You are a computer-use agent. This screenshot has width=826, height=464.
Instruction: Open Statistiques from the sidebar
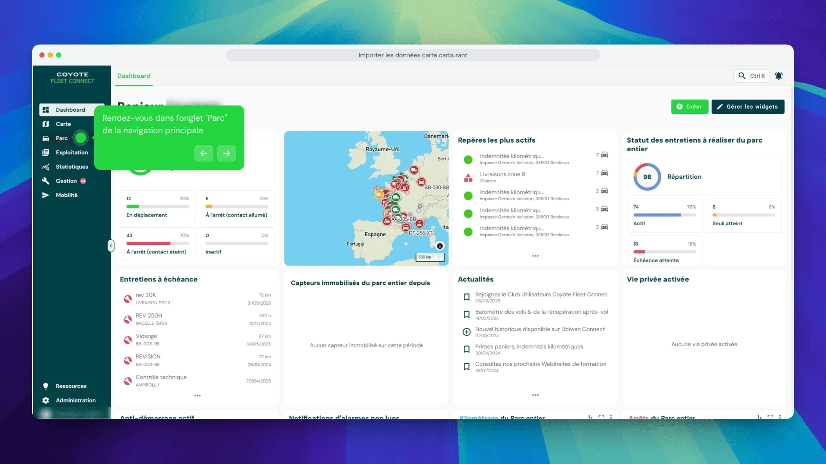click(x=71, y=167)
